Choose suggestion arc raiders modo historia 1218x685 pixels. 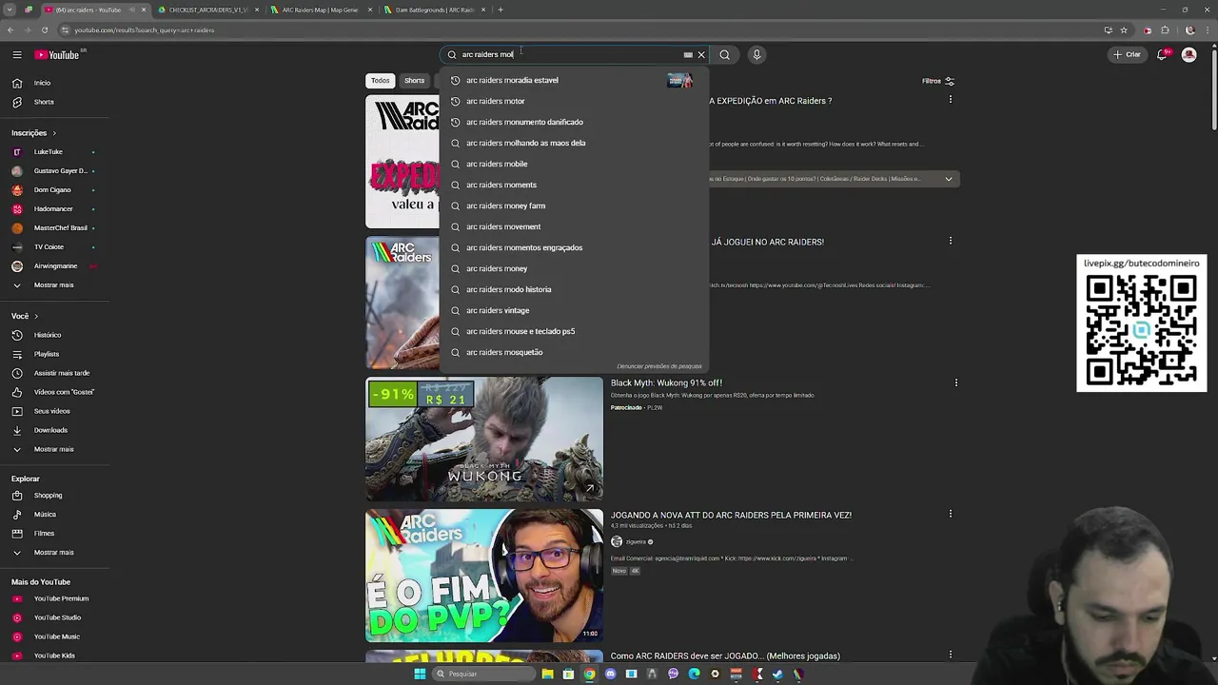pyautogui.click(x=574, y=289)
